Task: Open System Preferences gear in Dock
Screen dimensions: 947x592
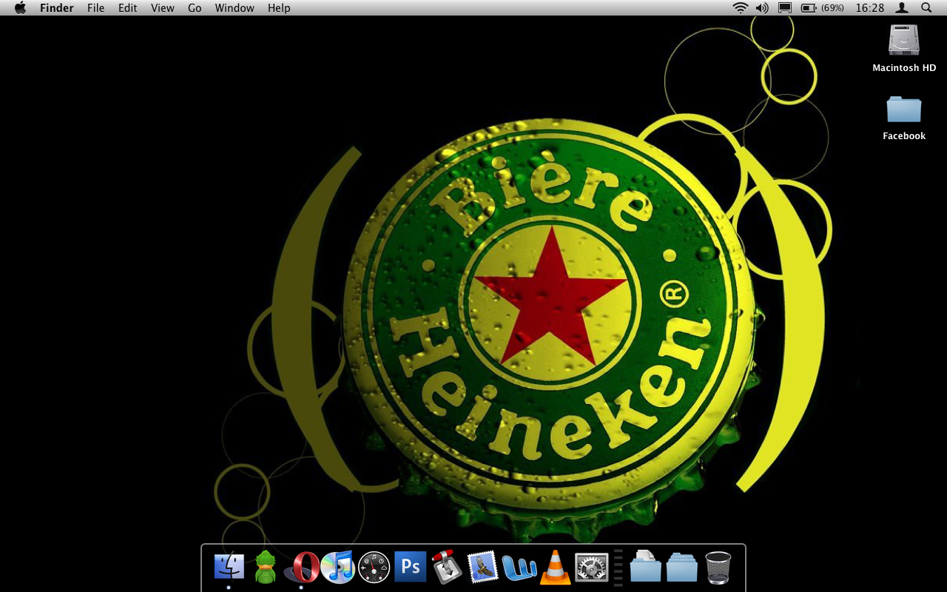Action: 591,568
